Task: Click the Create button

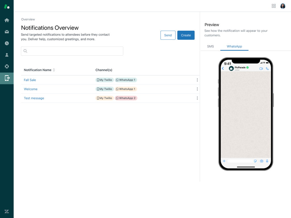Action: tap(186, 35)
